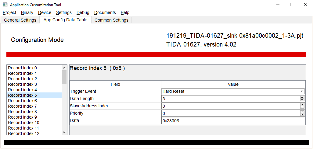313x149 pixels.
Task: Click the TIDA-01627, version 4.02 text
Action: point(201,45)
